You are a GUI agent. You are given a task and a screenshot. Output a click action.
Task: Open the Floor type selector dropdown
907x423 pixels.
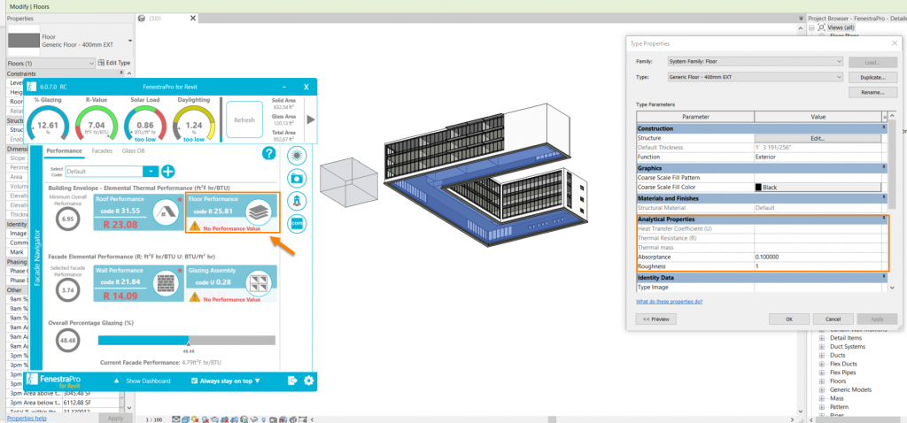click(x=129, y=41)
